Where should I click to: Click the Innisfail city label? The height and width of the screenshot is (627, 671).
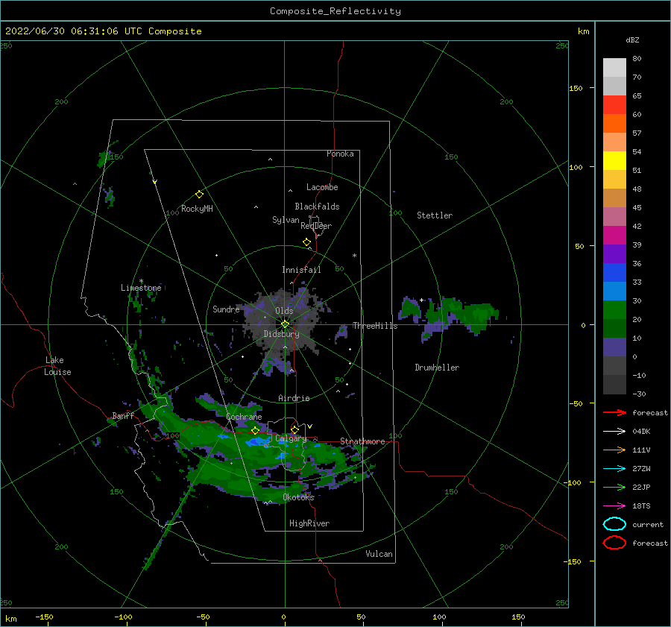click(x=301, y=270)
